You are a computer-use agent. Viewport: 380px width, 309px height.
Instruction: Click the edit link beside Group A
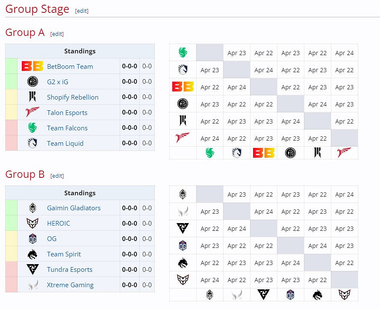click(57, 34)
